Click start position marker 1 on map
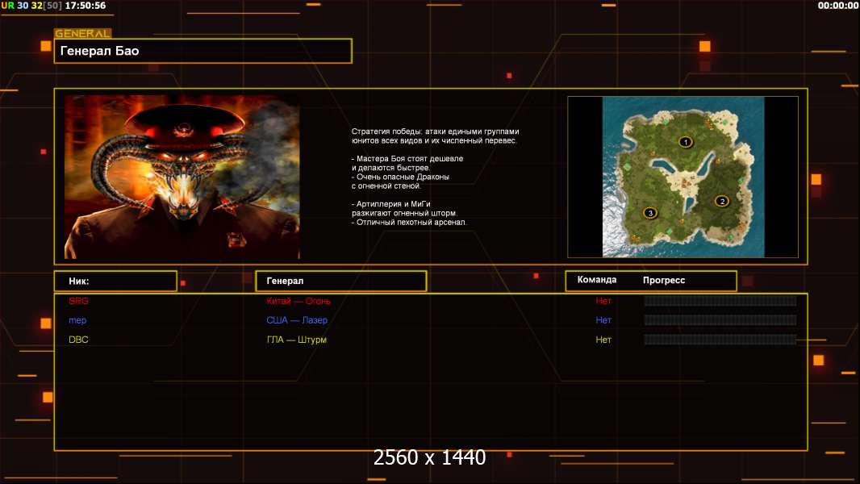Viewport: 860px width, 484px height. [x=686, y=142]
